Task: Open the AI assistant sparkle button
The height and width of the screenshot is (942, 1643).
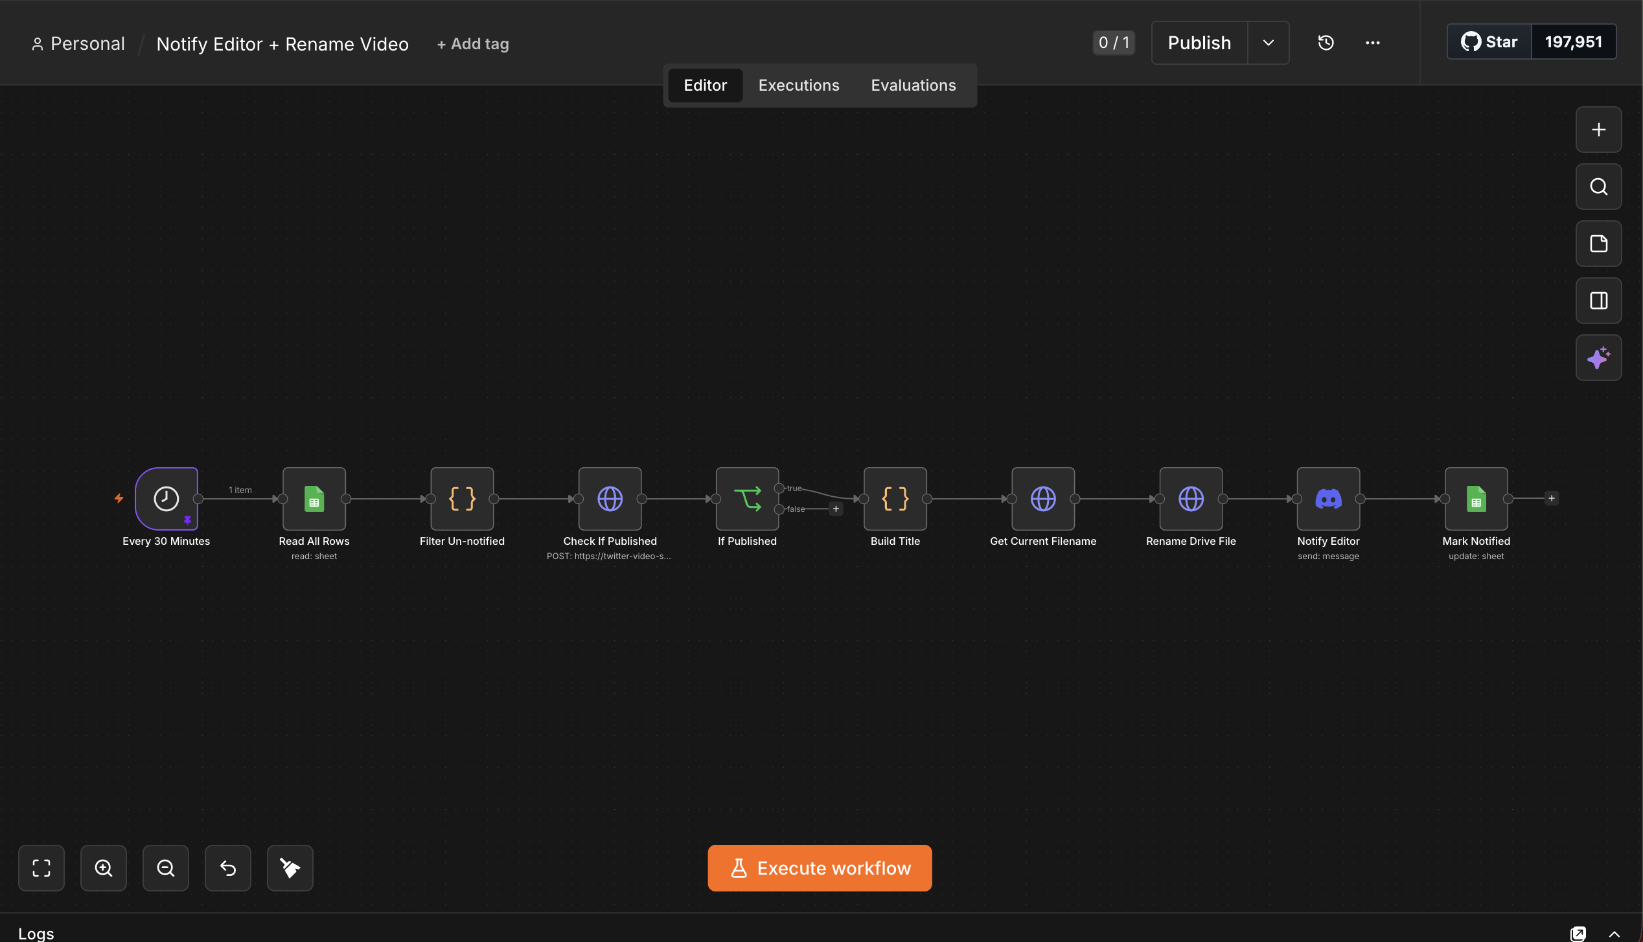Action: coord(1598,358)
